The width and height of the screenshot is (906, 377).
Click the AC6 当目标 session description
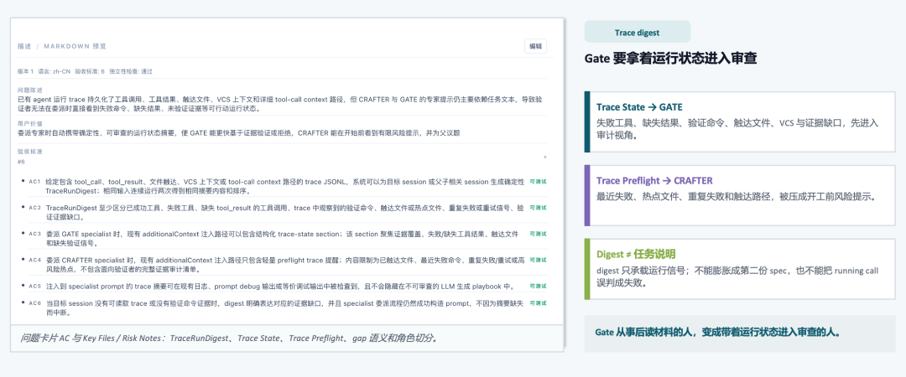(x=285, y=307)
